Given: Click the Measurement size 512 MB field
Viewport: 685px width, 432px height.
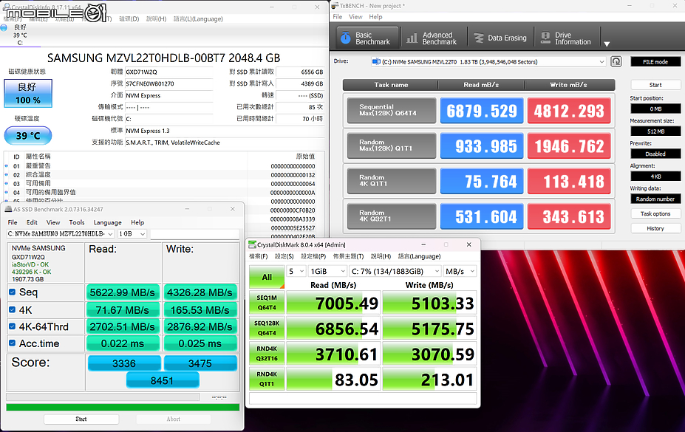Looking at the screenshot, I should pyautogui.click(x=655, y=131).
